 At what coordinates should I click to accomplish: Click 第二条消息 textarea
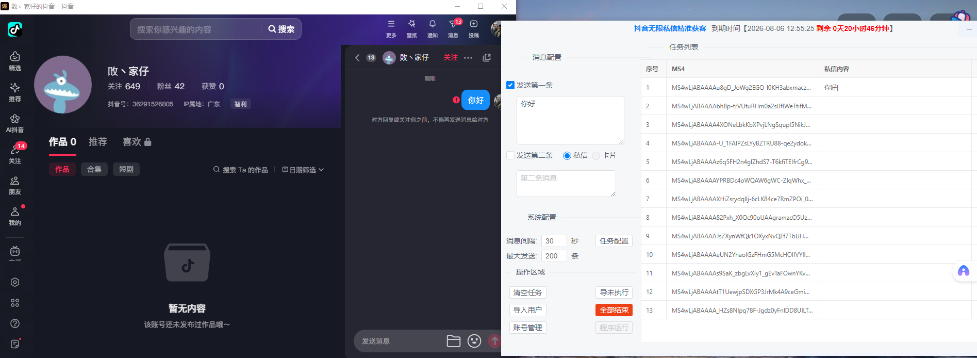coord(566,184)
